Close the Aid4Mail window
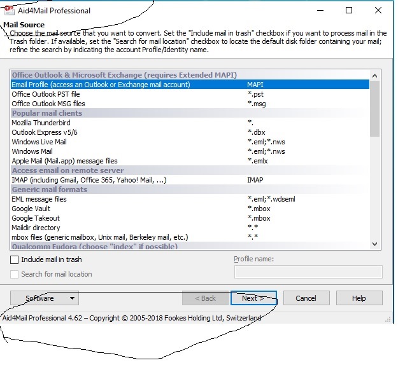398x365 pixels. point(378,10)
